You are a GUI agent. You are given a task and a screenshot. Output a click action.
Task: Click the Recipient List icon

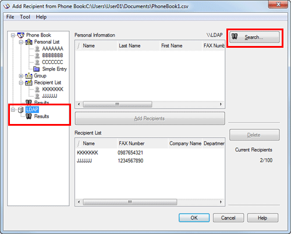point(29,83)
